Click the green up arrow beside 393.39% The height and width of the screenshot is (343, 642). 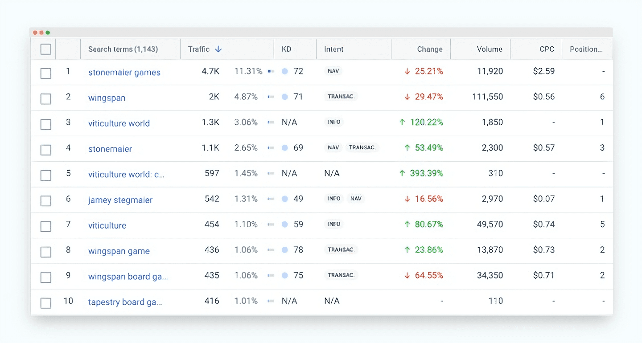pos(403,173)
